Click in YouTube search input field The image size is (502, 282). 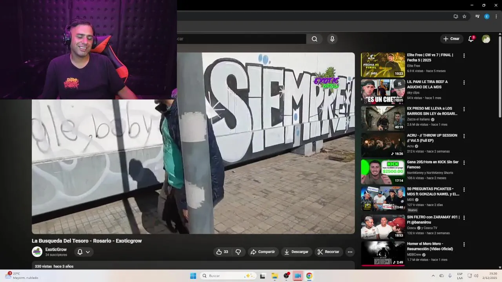click(x=241, y=39)
